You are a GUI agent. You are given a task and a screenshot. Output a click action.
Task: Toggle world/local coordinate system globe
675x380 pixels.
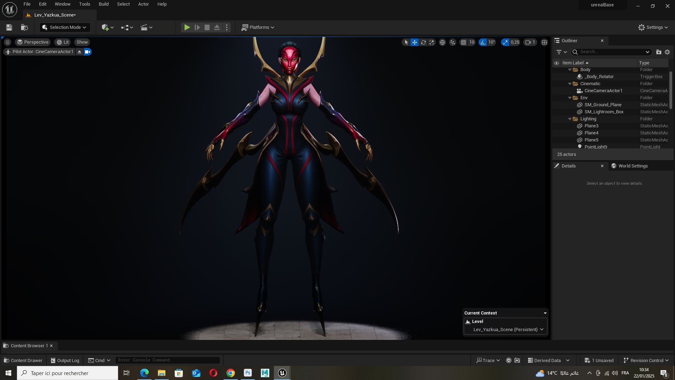pos(442,42)
